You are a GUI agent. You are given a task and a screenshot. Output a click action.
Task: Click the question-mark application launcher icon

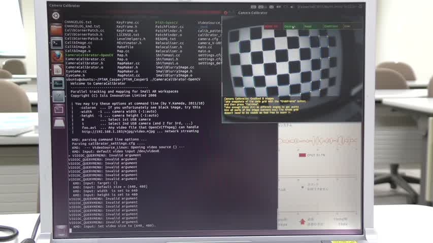pyautogui.click(x=58, y=96)
